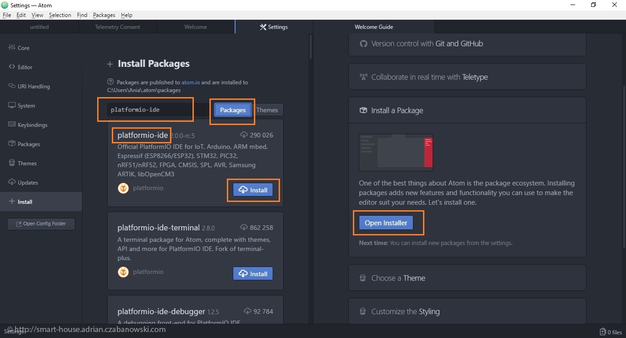The width and height of the screenshot is (626, 338).
Task: Switch to the untitled tab
Action: 39,27
